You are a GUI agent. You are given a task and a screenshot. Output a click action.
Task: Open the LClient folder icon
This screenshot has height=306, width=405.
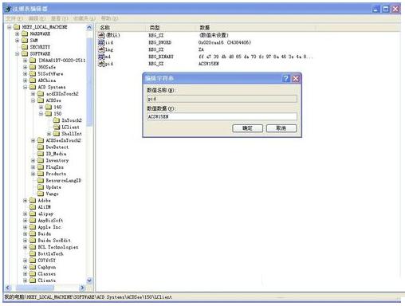point(57,127)
